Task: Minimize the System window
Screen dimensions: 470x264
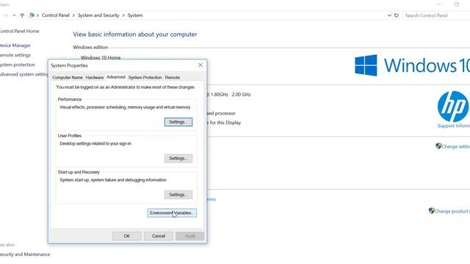Action: click(439, 4)
